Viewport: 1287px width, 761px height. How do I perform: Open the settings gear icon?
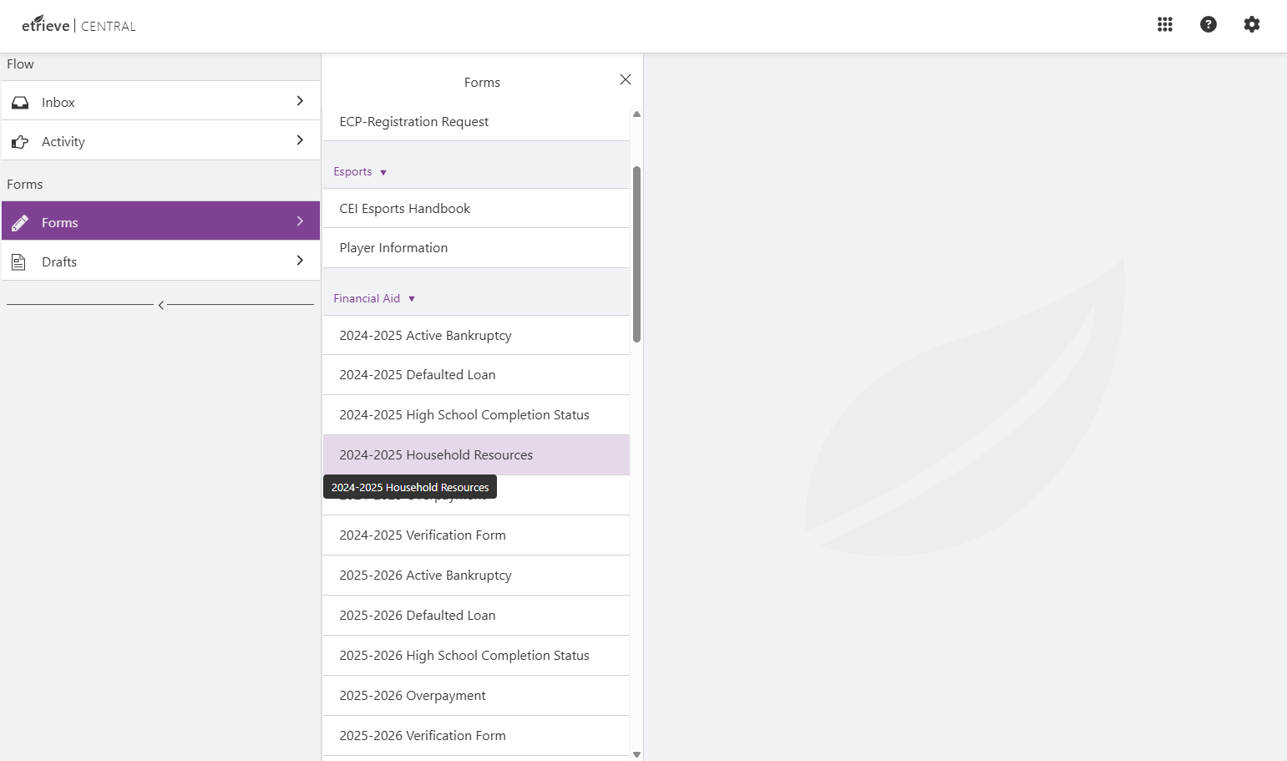pyautogui.click(x=1252, y=24)
